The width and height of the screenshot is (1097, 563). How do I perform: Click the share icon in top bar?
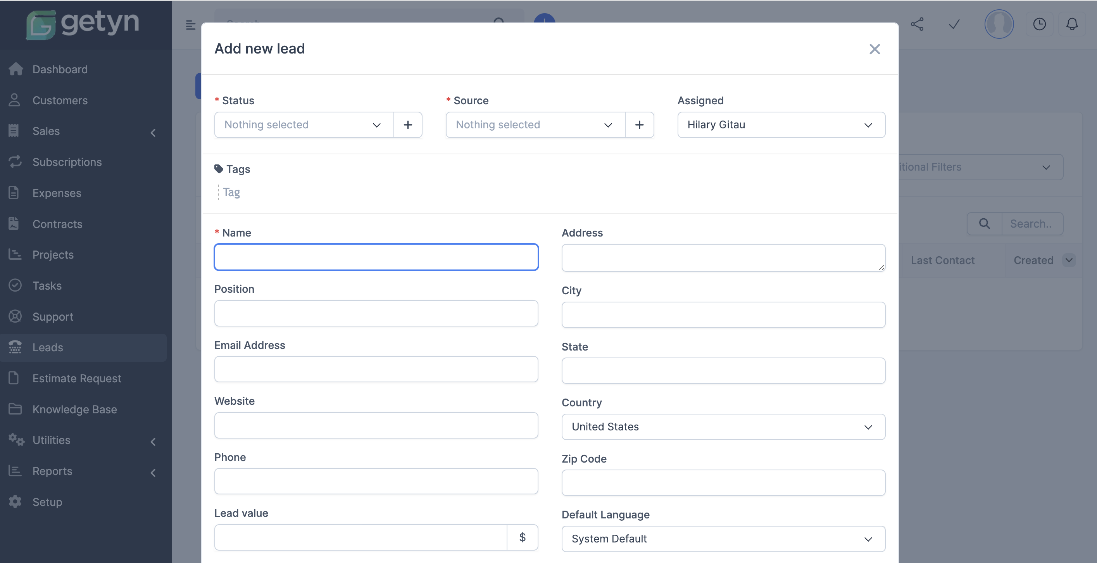click(917, 24)
